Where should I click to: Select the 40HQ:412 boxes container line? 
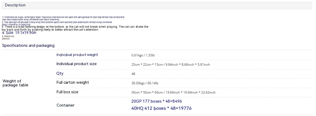[x=161, y=108]
